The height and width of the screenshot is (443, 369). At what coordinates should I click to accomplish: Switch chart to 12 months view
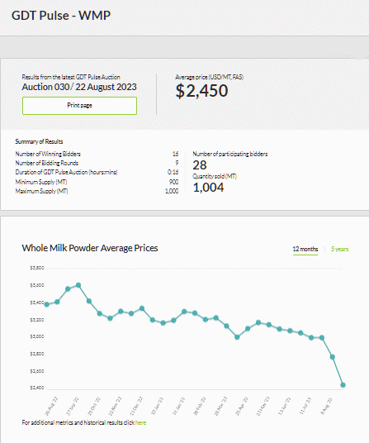point(305,249)
